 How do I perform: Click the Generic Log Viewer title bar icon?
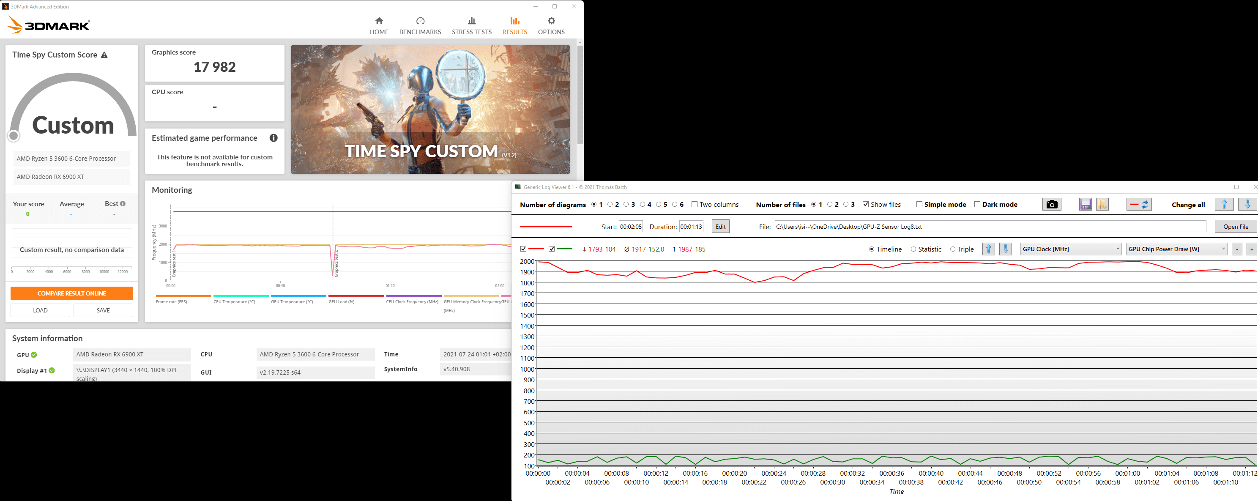518,187
